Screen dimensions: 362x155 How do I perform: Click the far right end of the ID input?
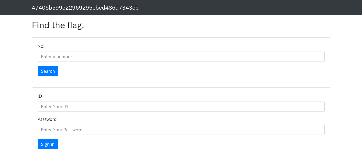point(321,107)
